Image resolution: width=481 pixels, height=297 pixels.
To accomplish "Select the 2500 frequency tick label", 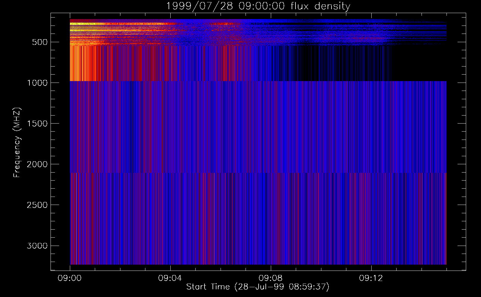I will coord(37,205).
